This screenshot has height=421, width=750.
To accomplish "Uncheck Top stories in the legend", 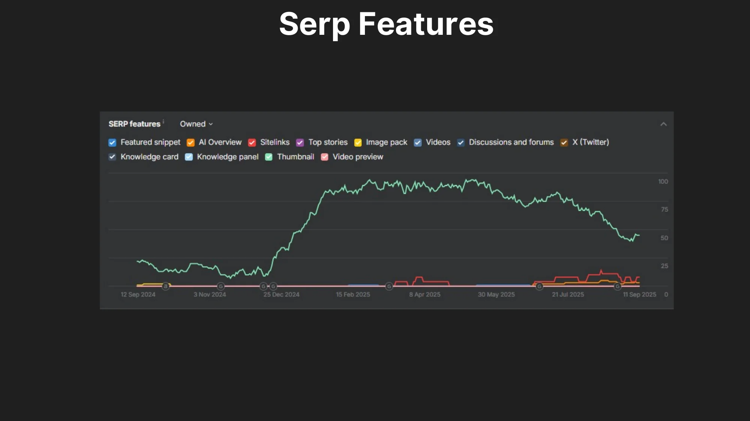I will coord(300,143).
